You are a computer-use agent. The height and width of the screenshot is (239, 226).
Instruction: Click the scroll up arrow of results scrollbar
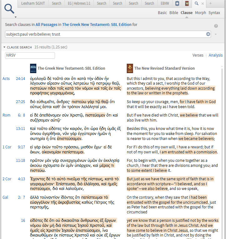(222, 67)
